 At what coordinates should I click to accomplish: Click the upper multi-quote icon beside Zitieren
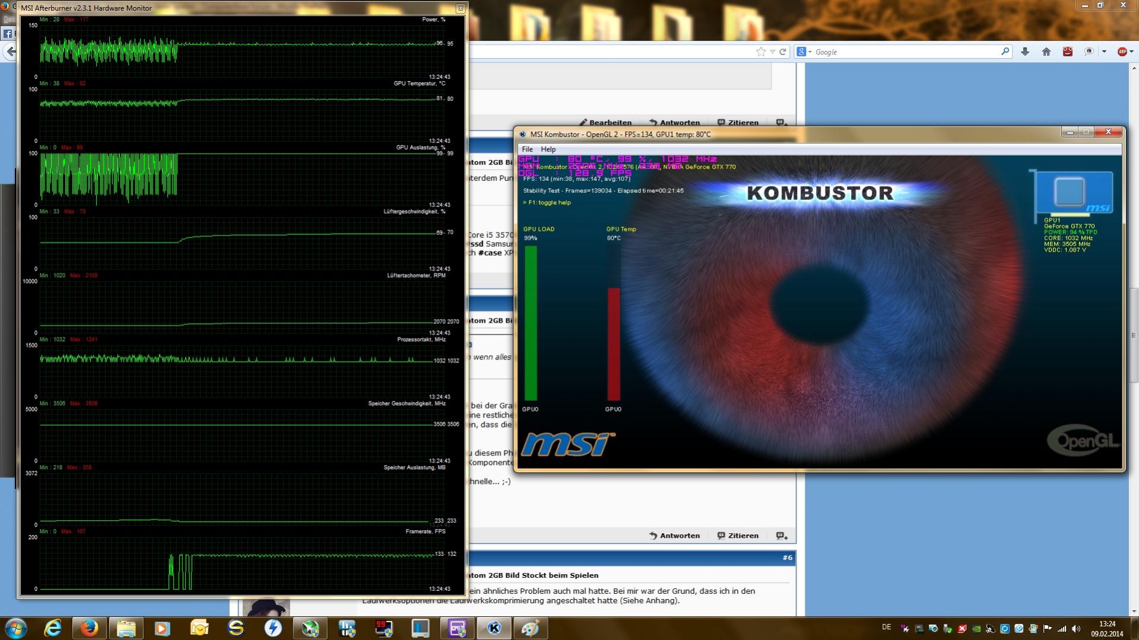pyautogui.click(x=782, y=123)
